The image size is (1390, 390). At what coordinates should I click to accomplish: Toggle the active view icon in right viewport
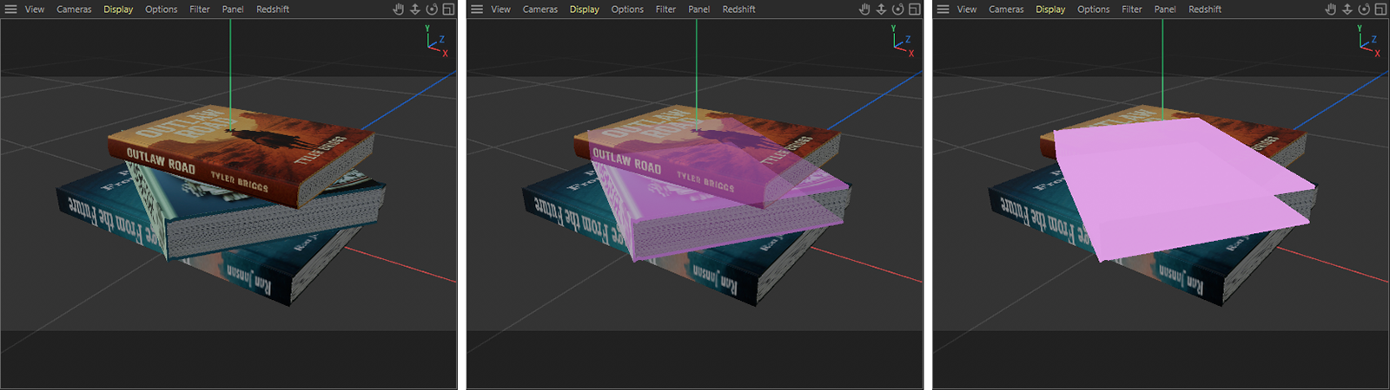pos(1380,10)
